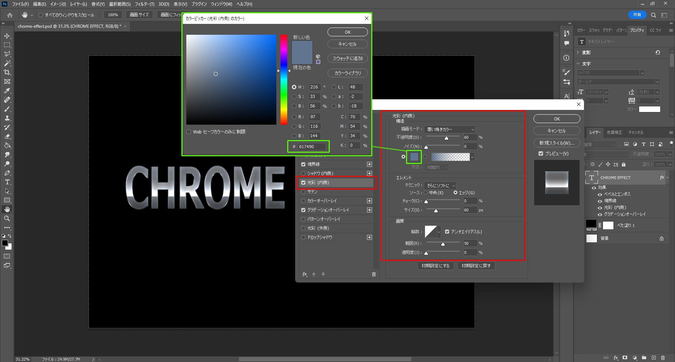Open the テクニック dropdown
Image resolution: width=675 pixels, height=362 pixels.
440,185
